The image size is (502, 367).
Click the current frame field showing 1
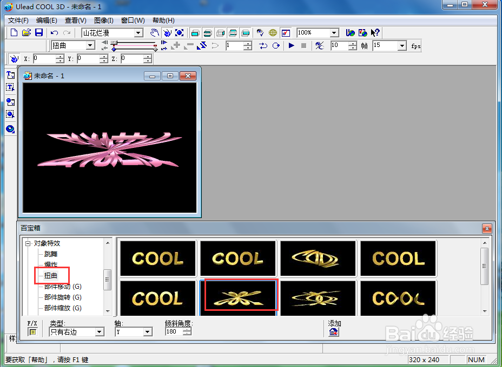[235, 46]
